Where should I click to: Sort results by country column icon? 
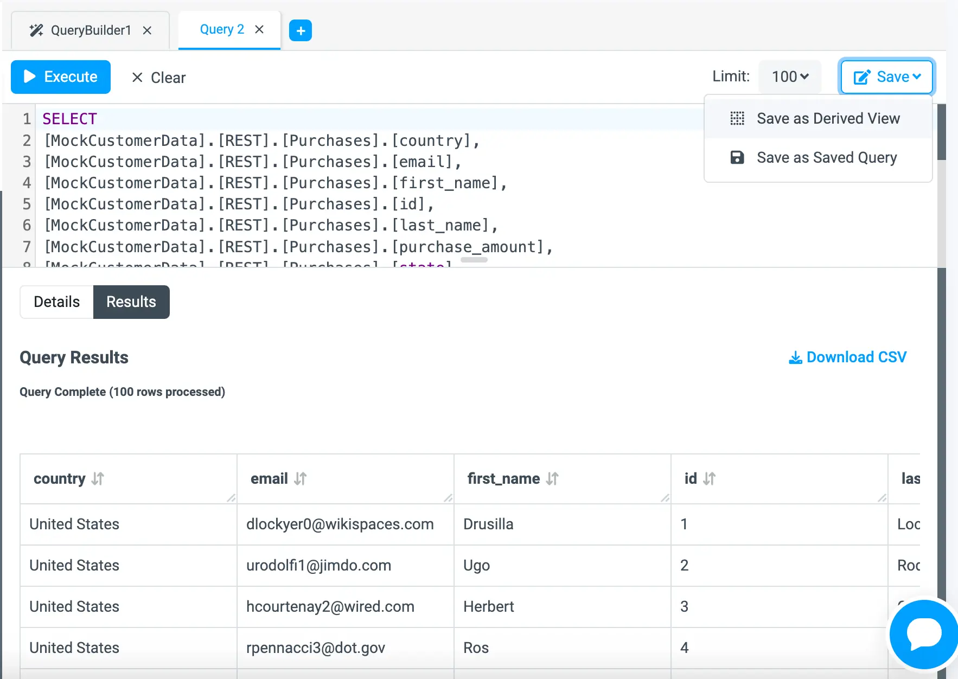98,479
